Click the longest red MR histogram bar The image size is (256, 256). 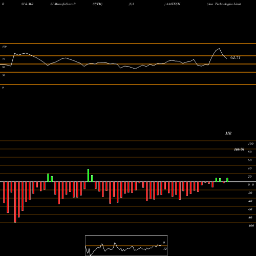(15, 202)
